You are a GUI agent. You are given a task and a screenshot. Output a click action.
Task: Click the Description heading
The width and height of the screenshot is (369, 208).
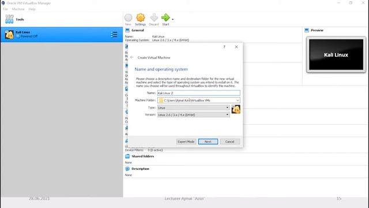pyautogui.click(x=140, y=169)
